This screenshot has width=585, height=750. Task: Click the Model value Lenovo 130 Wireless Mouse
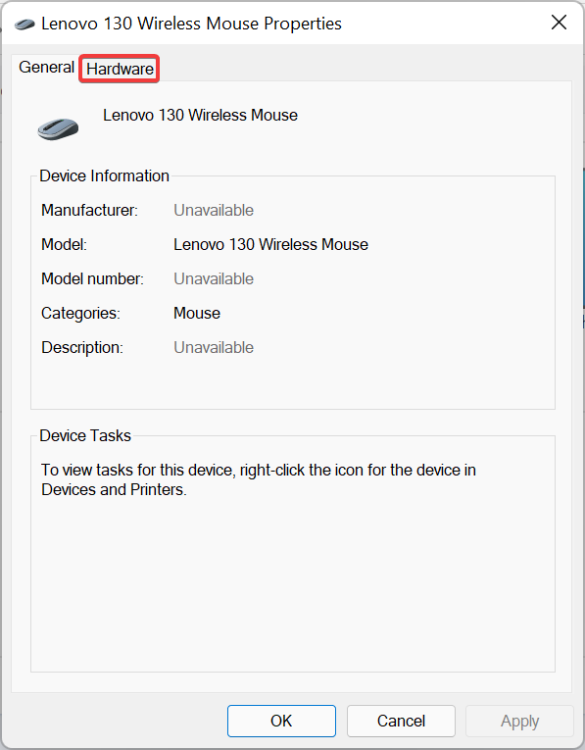point(270,244)
